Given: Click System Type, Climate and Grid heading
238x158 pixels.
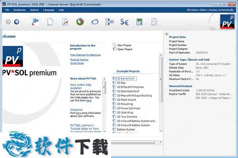Looking at the screenshot, I should coord(189,59).
